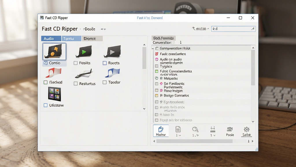
Task: Click the pink diamond icon beside Set Fantloorts
Action: point(161,83)
